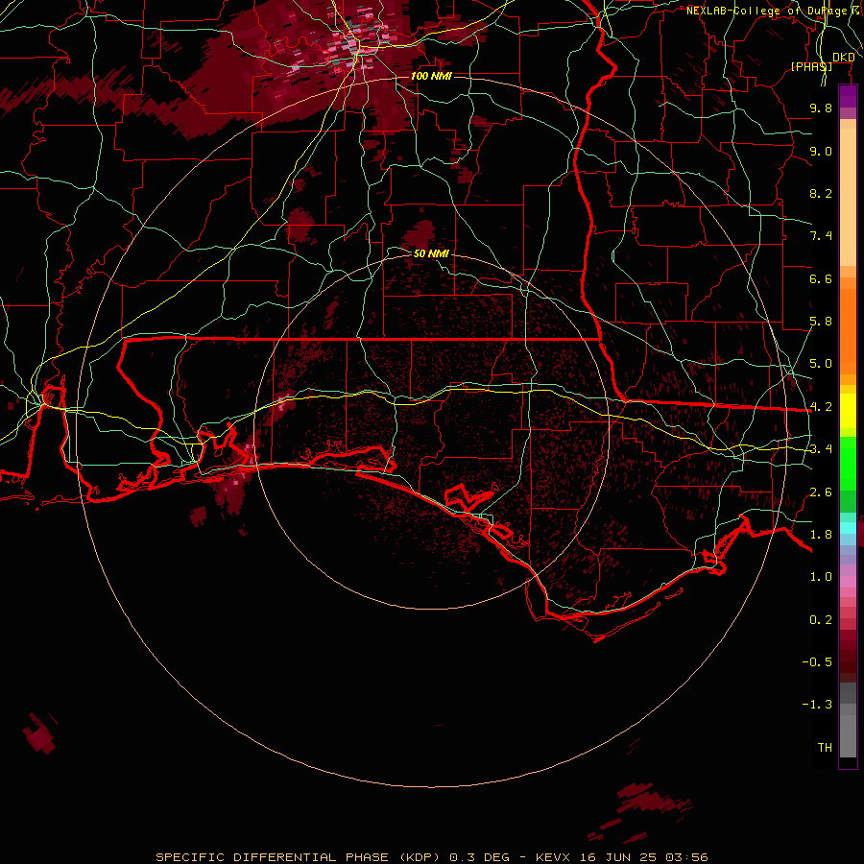This screenshot has width=864, height=864.
Task: Click the -0.5 value on the color scale
Action: [817, 662]
